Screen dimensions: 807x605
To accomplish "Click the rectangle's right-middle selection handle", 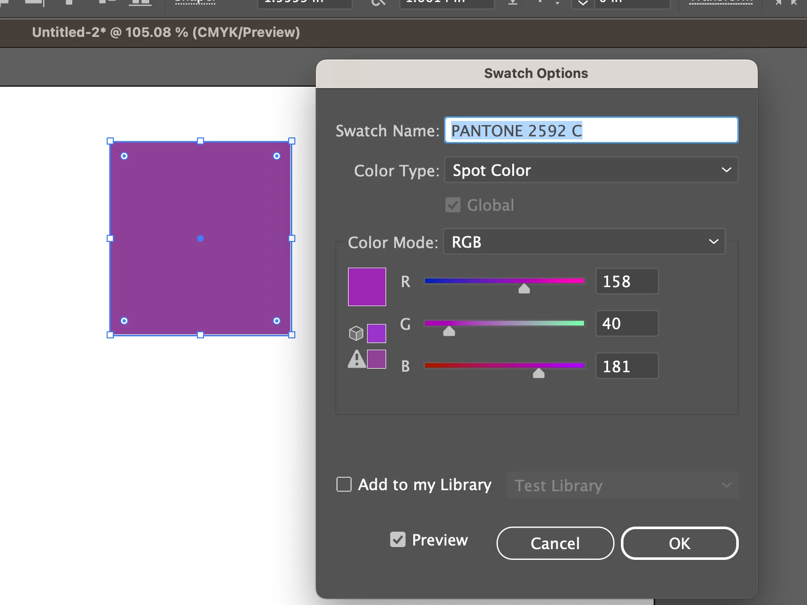I will [x=292, y=238].
